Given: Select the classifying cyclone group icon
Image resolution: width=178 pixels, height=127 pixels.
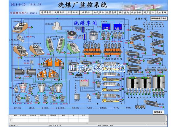Looking at the screenshot, I should [x=57, y=26].
